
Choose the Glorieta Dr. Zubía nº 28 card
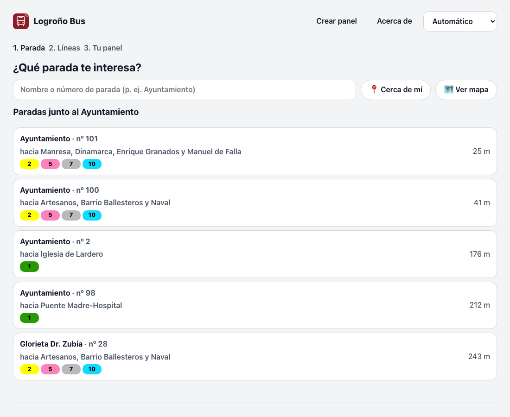point(255,357)
